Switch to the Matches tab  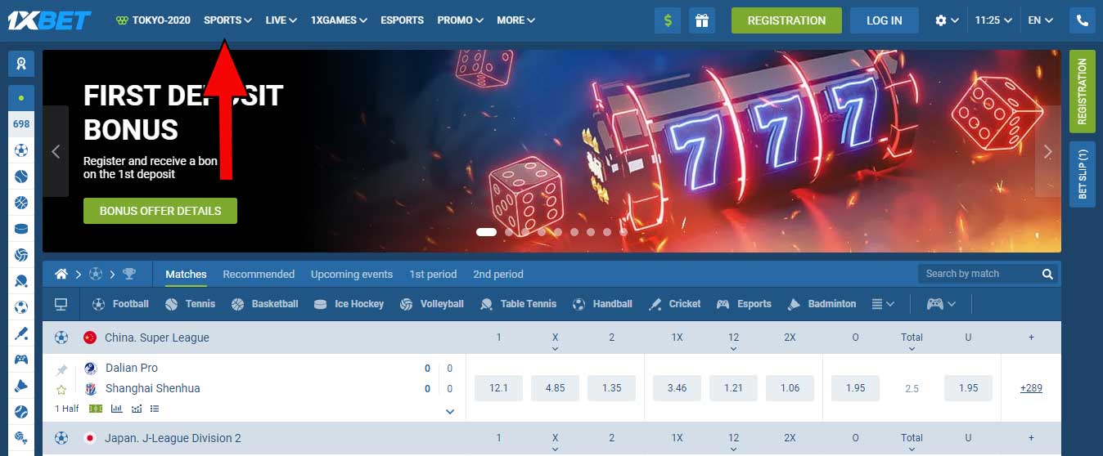[x=186, y=275]
